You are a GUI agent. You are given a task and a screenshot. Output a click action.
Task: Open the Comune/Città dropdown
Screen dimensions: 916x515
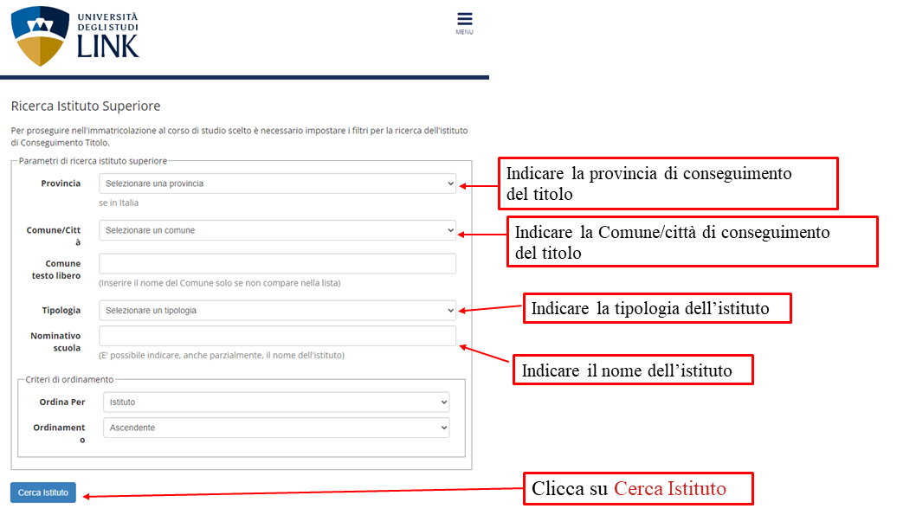277,230
